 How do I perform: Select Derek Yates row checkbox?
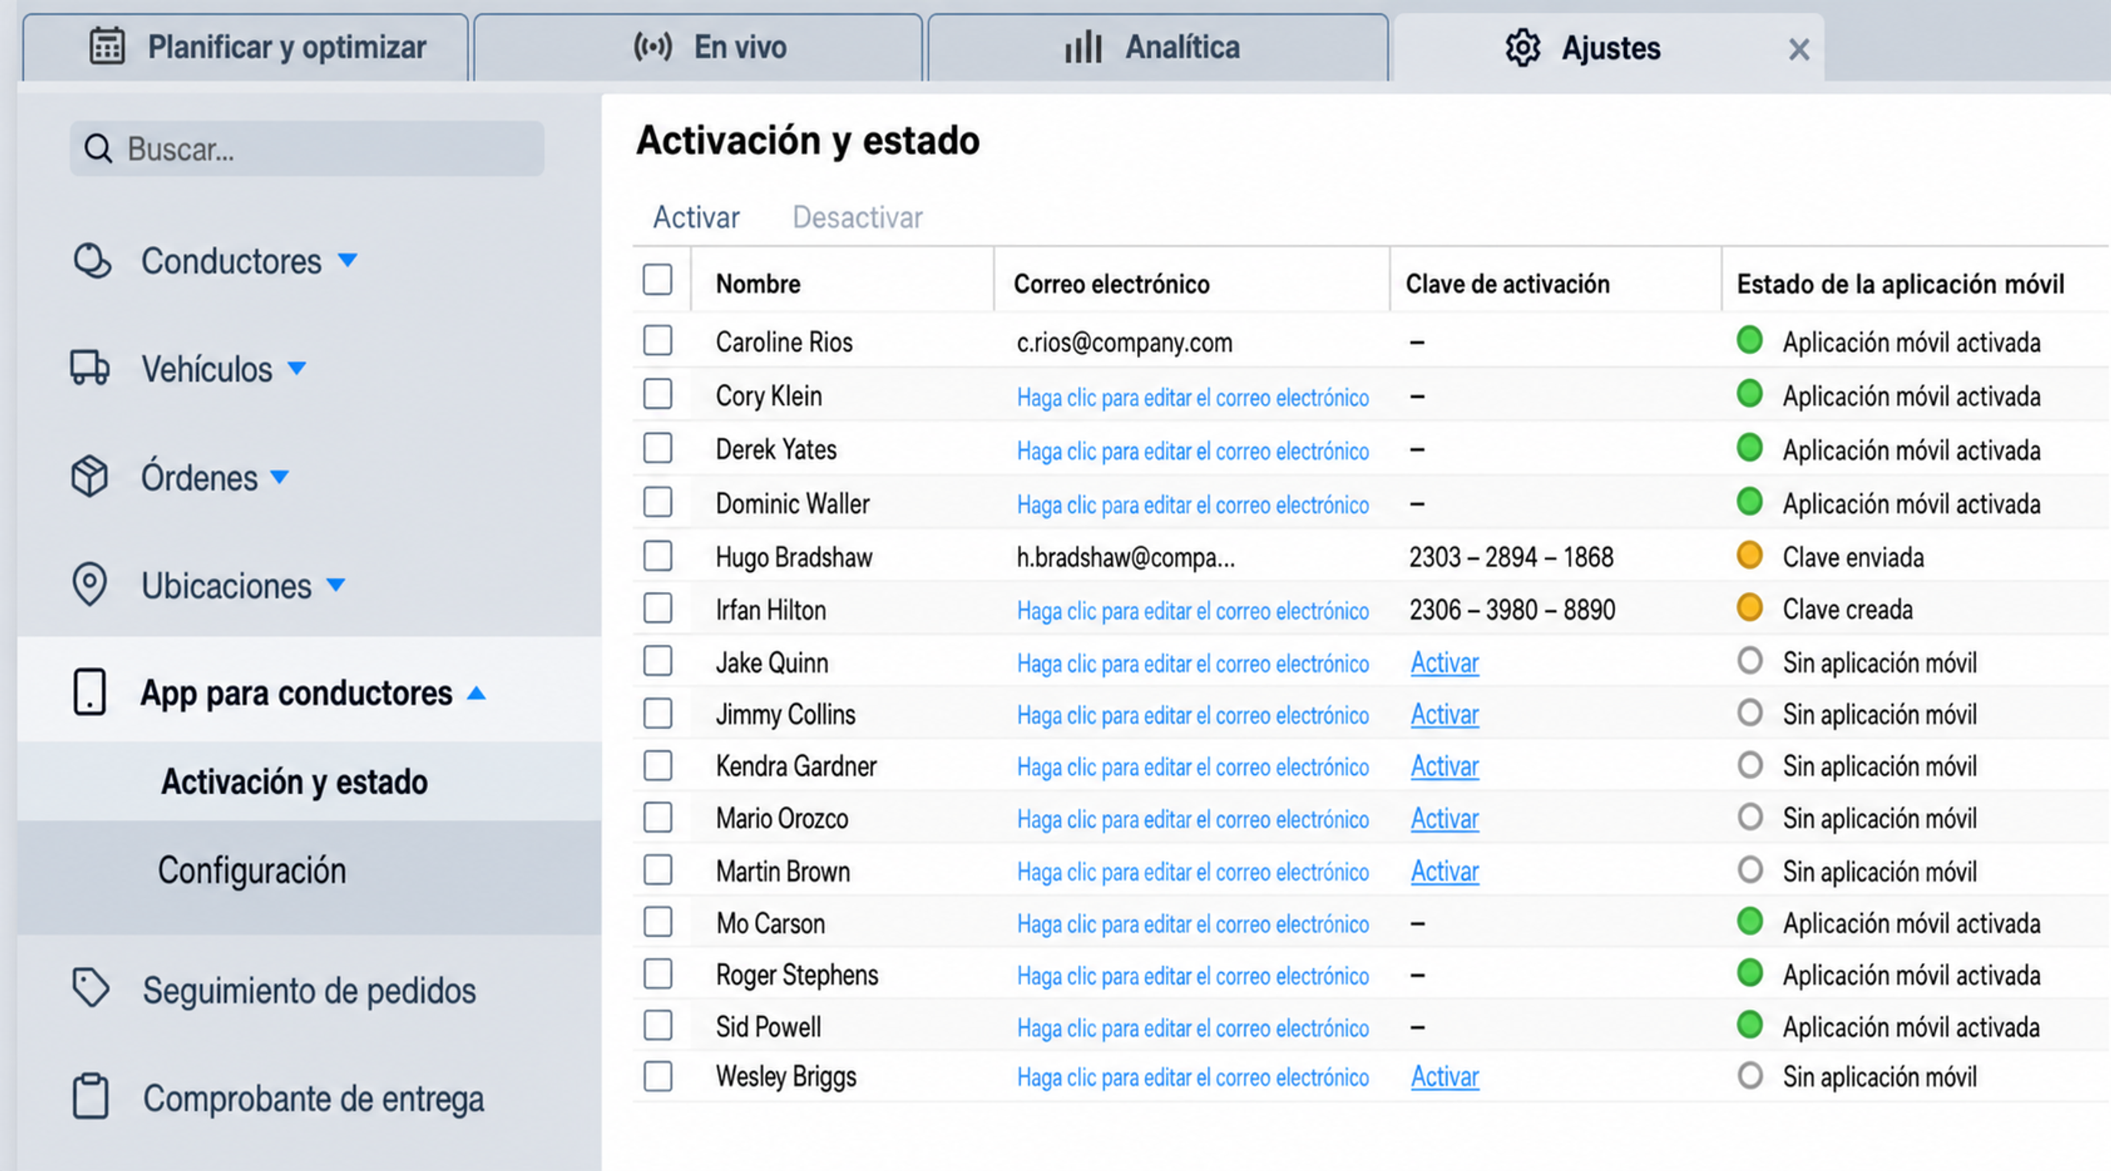pyautogui.click(x=657, y=448)
